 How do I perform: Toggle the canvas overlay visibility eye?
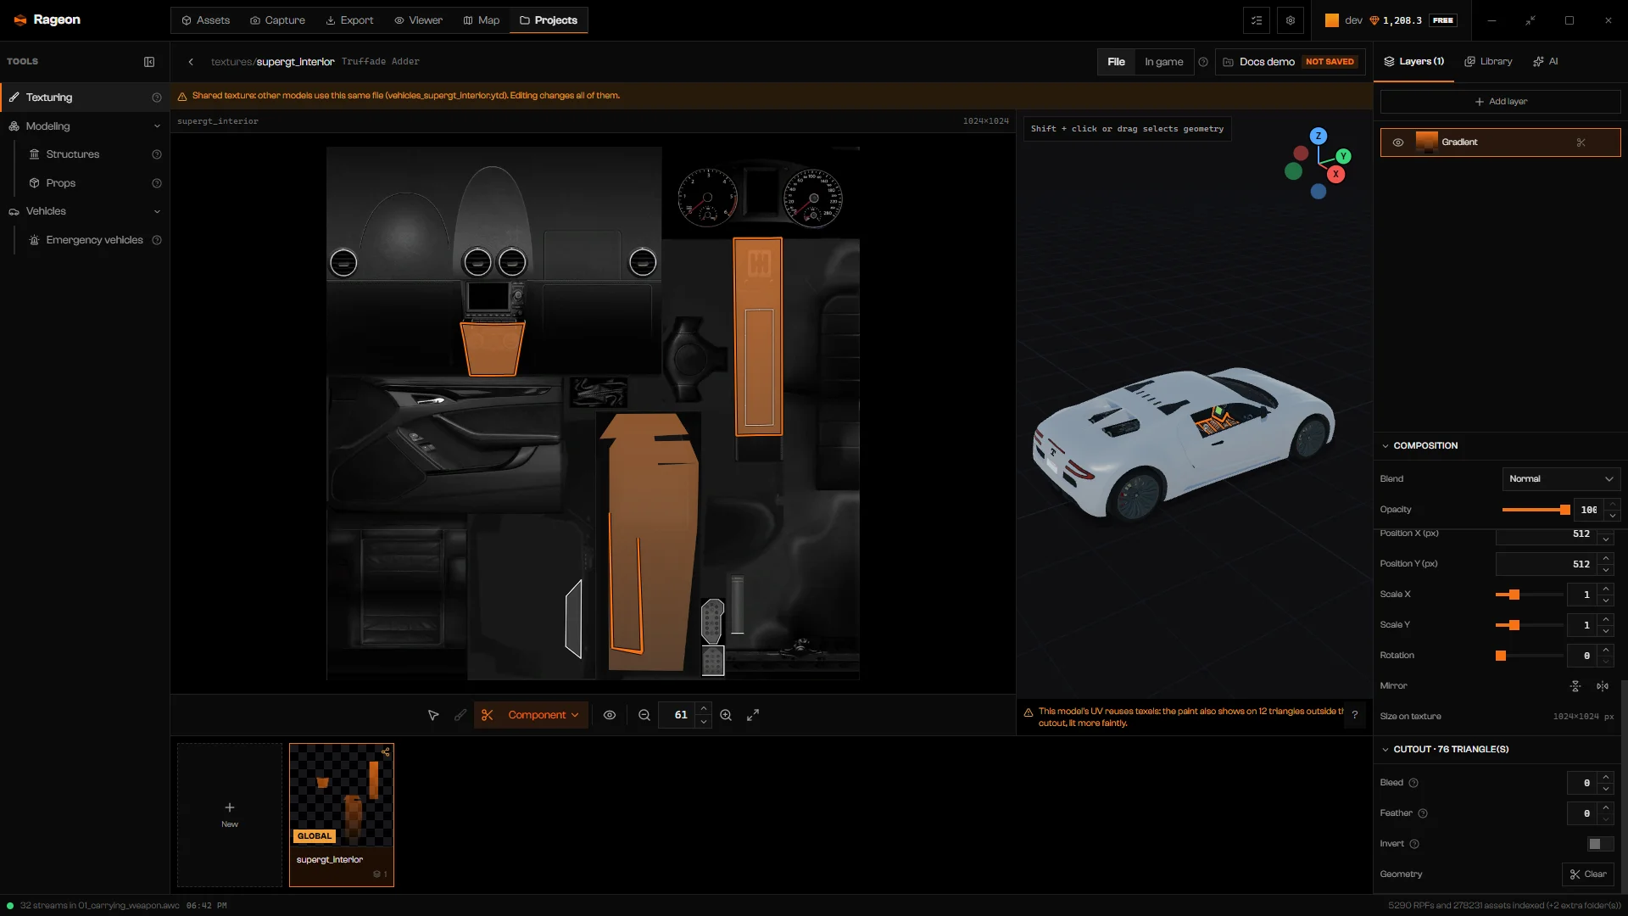click(610, 715)
